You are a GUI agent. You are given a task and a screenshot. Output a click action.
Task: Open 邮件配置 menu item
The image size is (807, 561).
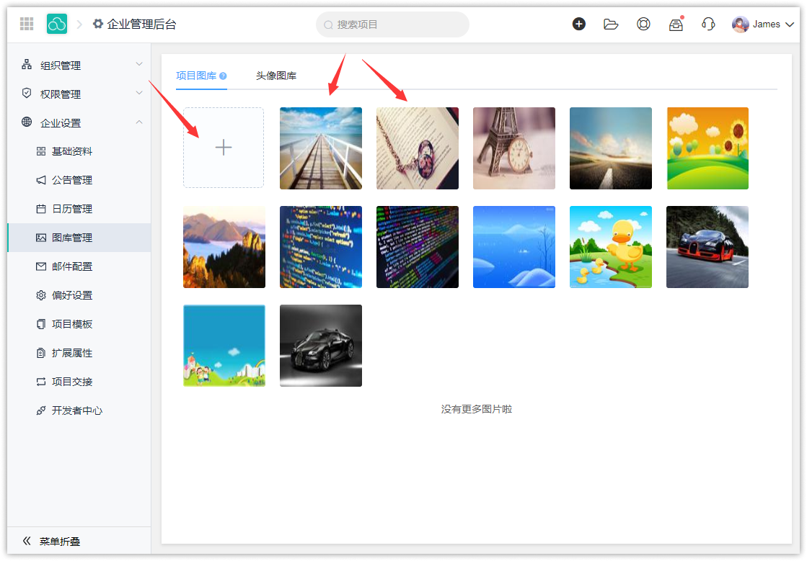click(x=79, y=266)
